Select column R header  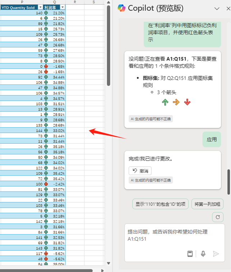pyautogui.click(x=75, y=2)
